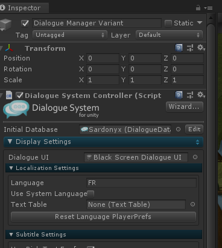Toggle the GameObject active checkbox

tap(25, 23)
